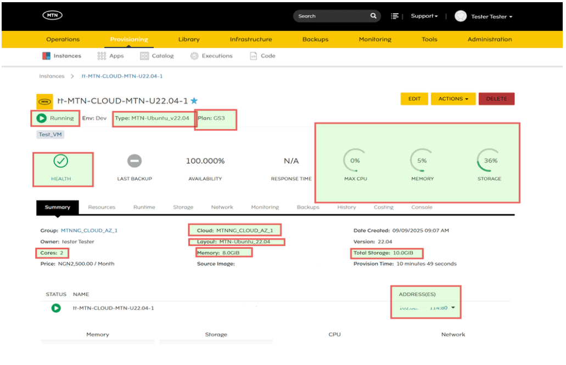Click the Cores: 2 value
This screenshot has height=365, width=566.
[61, 253]
